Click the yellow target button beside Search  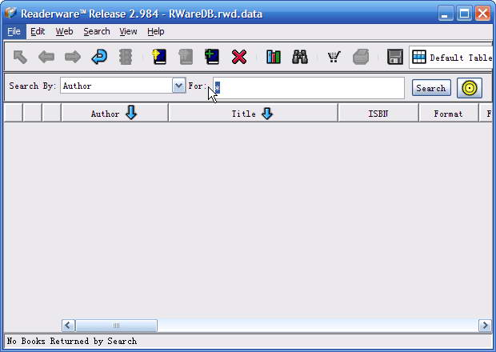[470, 88]
